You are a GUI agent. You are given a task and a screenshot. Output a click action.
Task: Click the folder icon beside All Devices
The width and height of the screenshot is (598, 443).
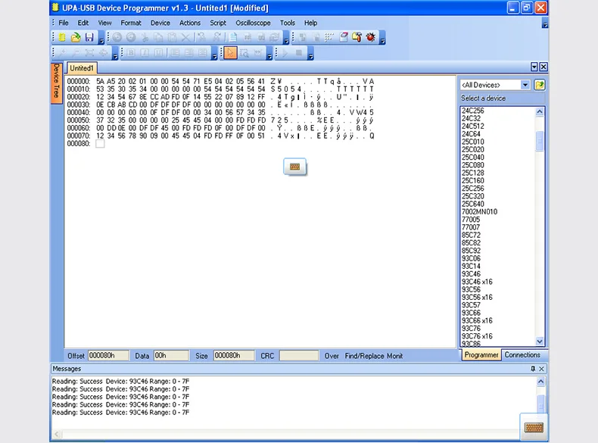[540, 85]
